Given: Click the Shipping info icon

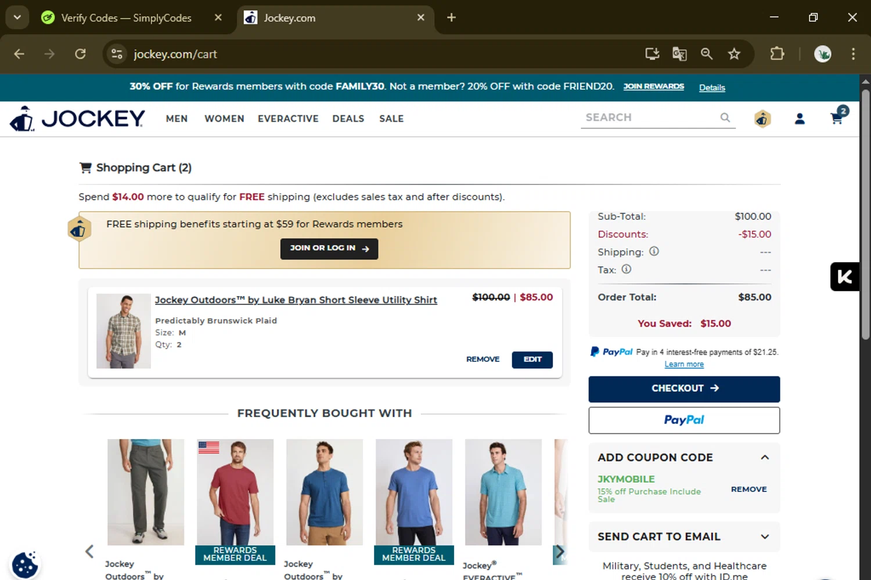Looking at the screenshot, I should coord(654,251).
